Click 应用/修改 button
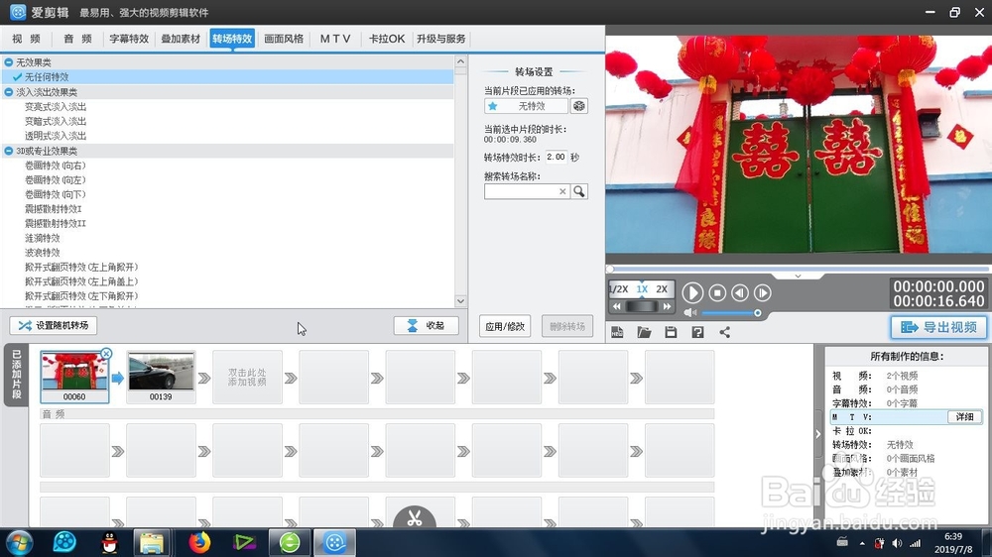 (x=504, y=326)
